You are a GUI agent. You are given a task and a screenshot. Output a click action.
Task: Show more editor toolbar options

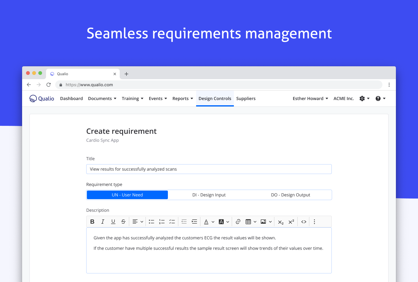(x=314, y=222)
